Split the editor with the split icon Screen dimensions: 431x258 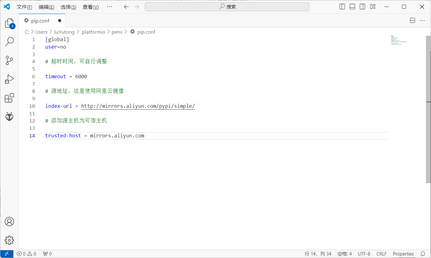[412, 21]
